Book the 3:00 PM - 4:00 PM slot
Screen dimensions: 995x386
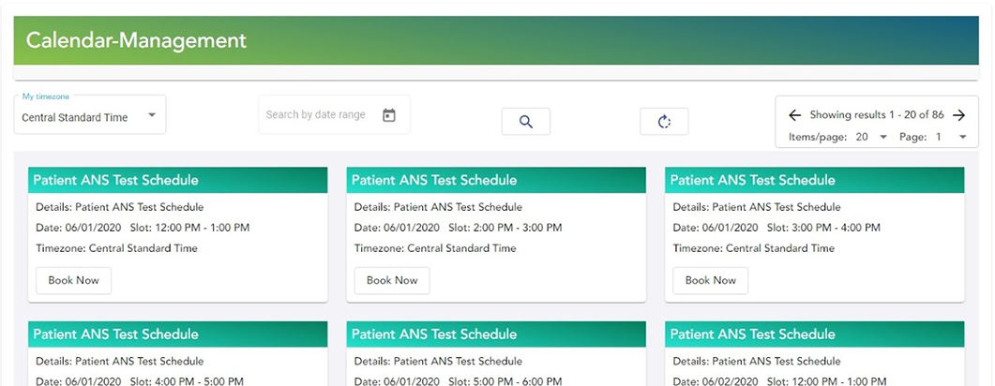click(711, 280)
